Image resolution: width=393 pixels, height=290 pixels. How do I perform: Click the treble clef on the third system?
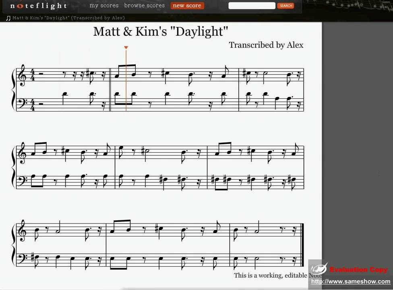pos(22,231)
